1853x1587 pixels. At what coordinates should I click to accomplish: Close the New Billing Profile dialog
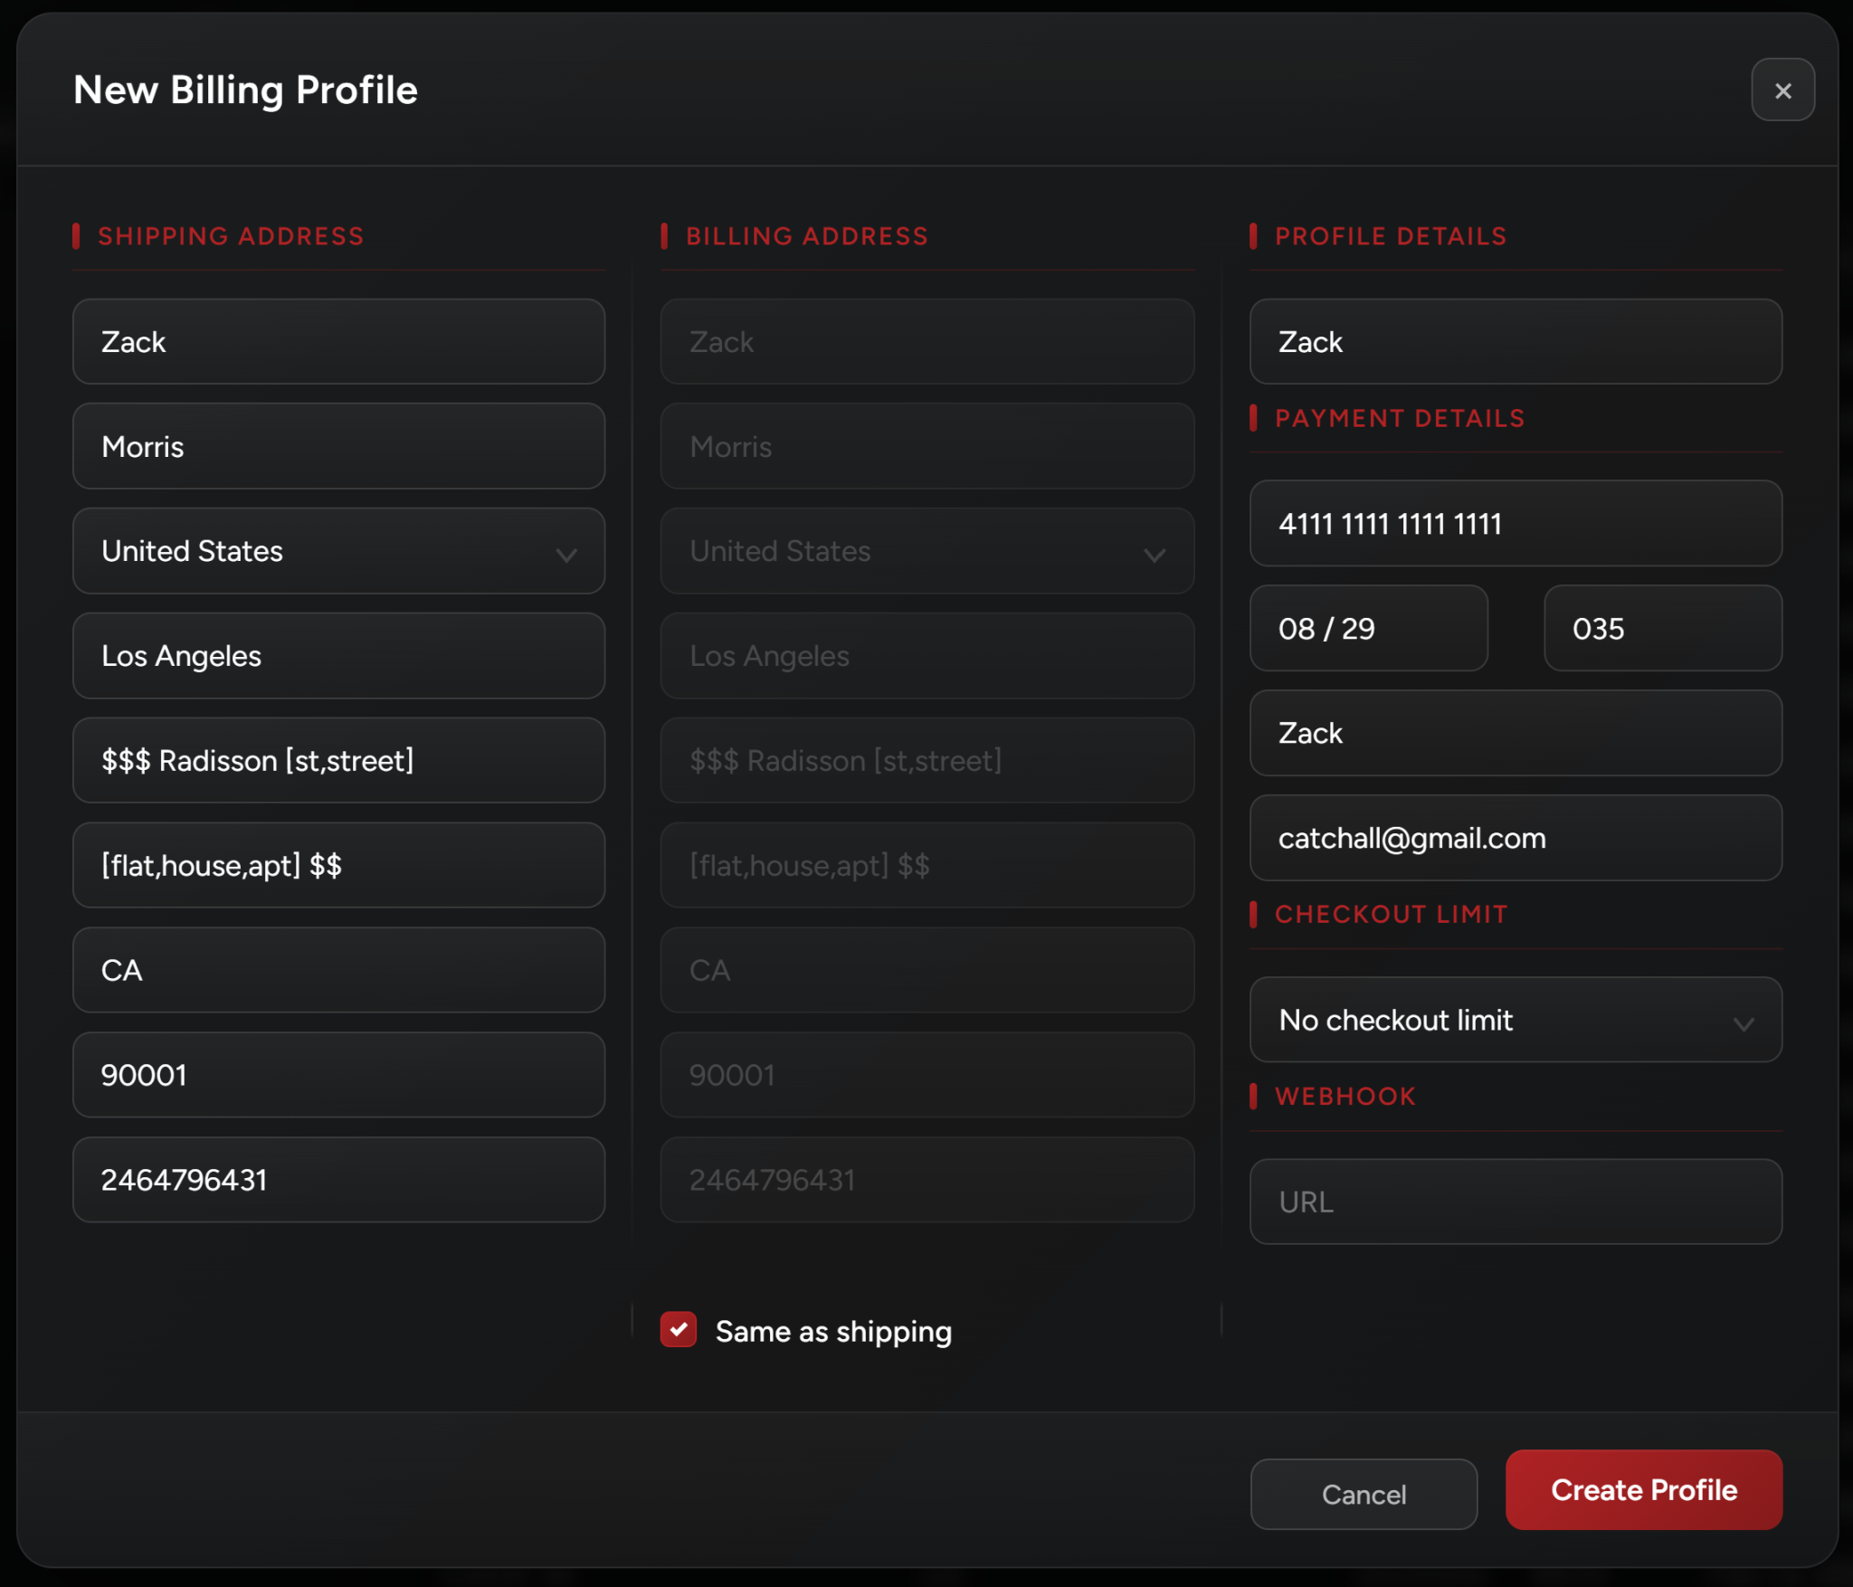[x=1782, y=90]
